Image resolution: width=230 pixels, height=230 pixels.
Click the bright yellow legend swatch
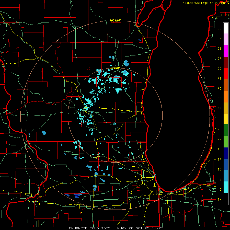pos(226,119)
